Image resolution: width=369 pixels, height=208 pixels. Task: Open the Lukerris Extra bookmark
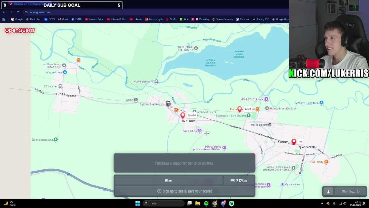[94, 19]
